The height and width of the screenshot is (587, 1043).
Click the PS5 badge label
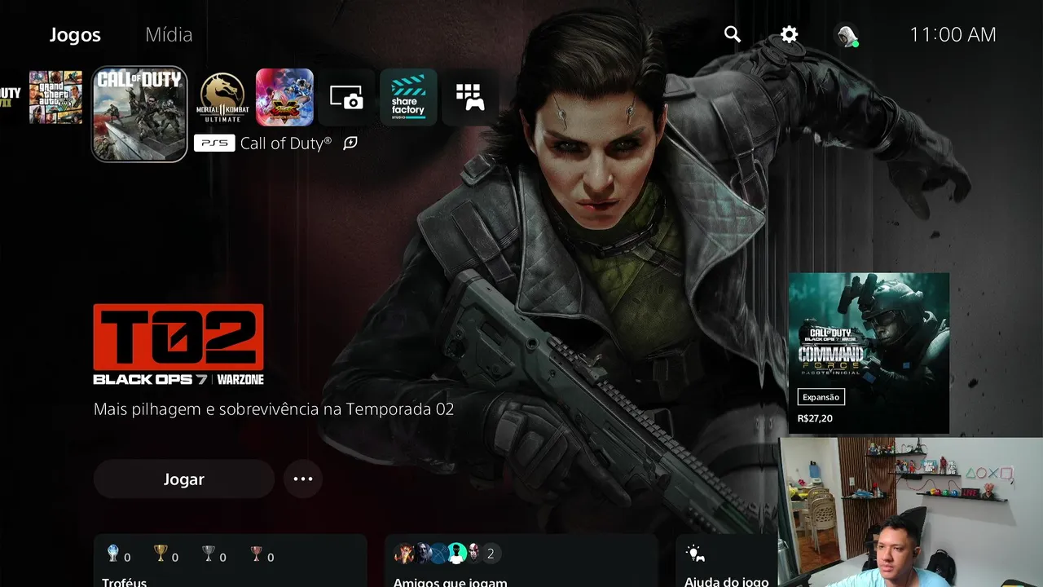click(214, 143)
